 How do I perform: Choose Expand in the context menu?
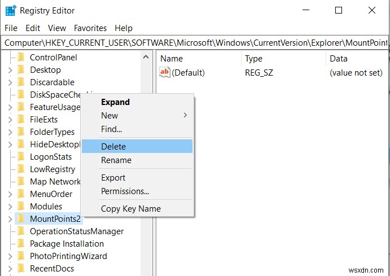pyautogui.click(x=137, y=102)
